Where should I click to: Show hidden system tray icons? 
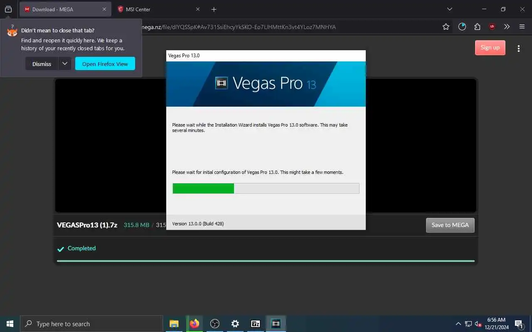pos(458,324)
